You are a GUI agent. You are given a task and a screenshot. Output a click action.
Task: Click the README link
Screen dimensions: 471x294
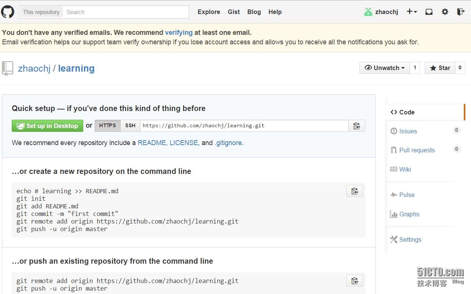pos(152,143)
